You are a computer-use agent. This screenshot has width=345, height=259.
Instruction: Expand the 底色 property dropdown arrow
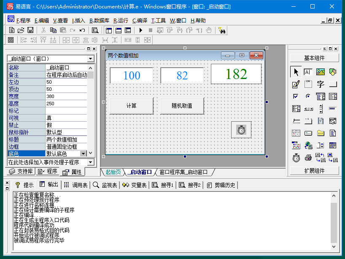(x=83, y=154)
